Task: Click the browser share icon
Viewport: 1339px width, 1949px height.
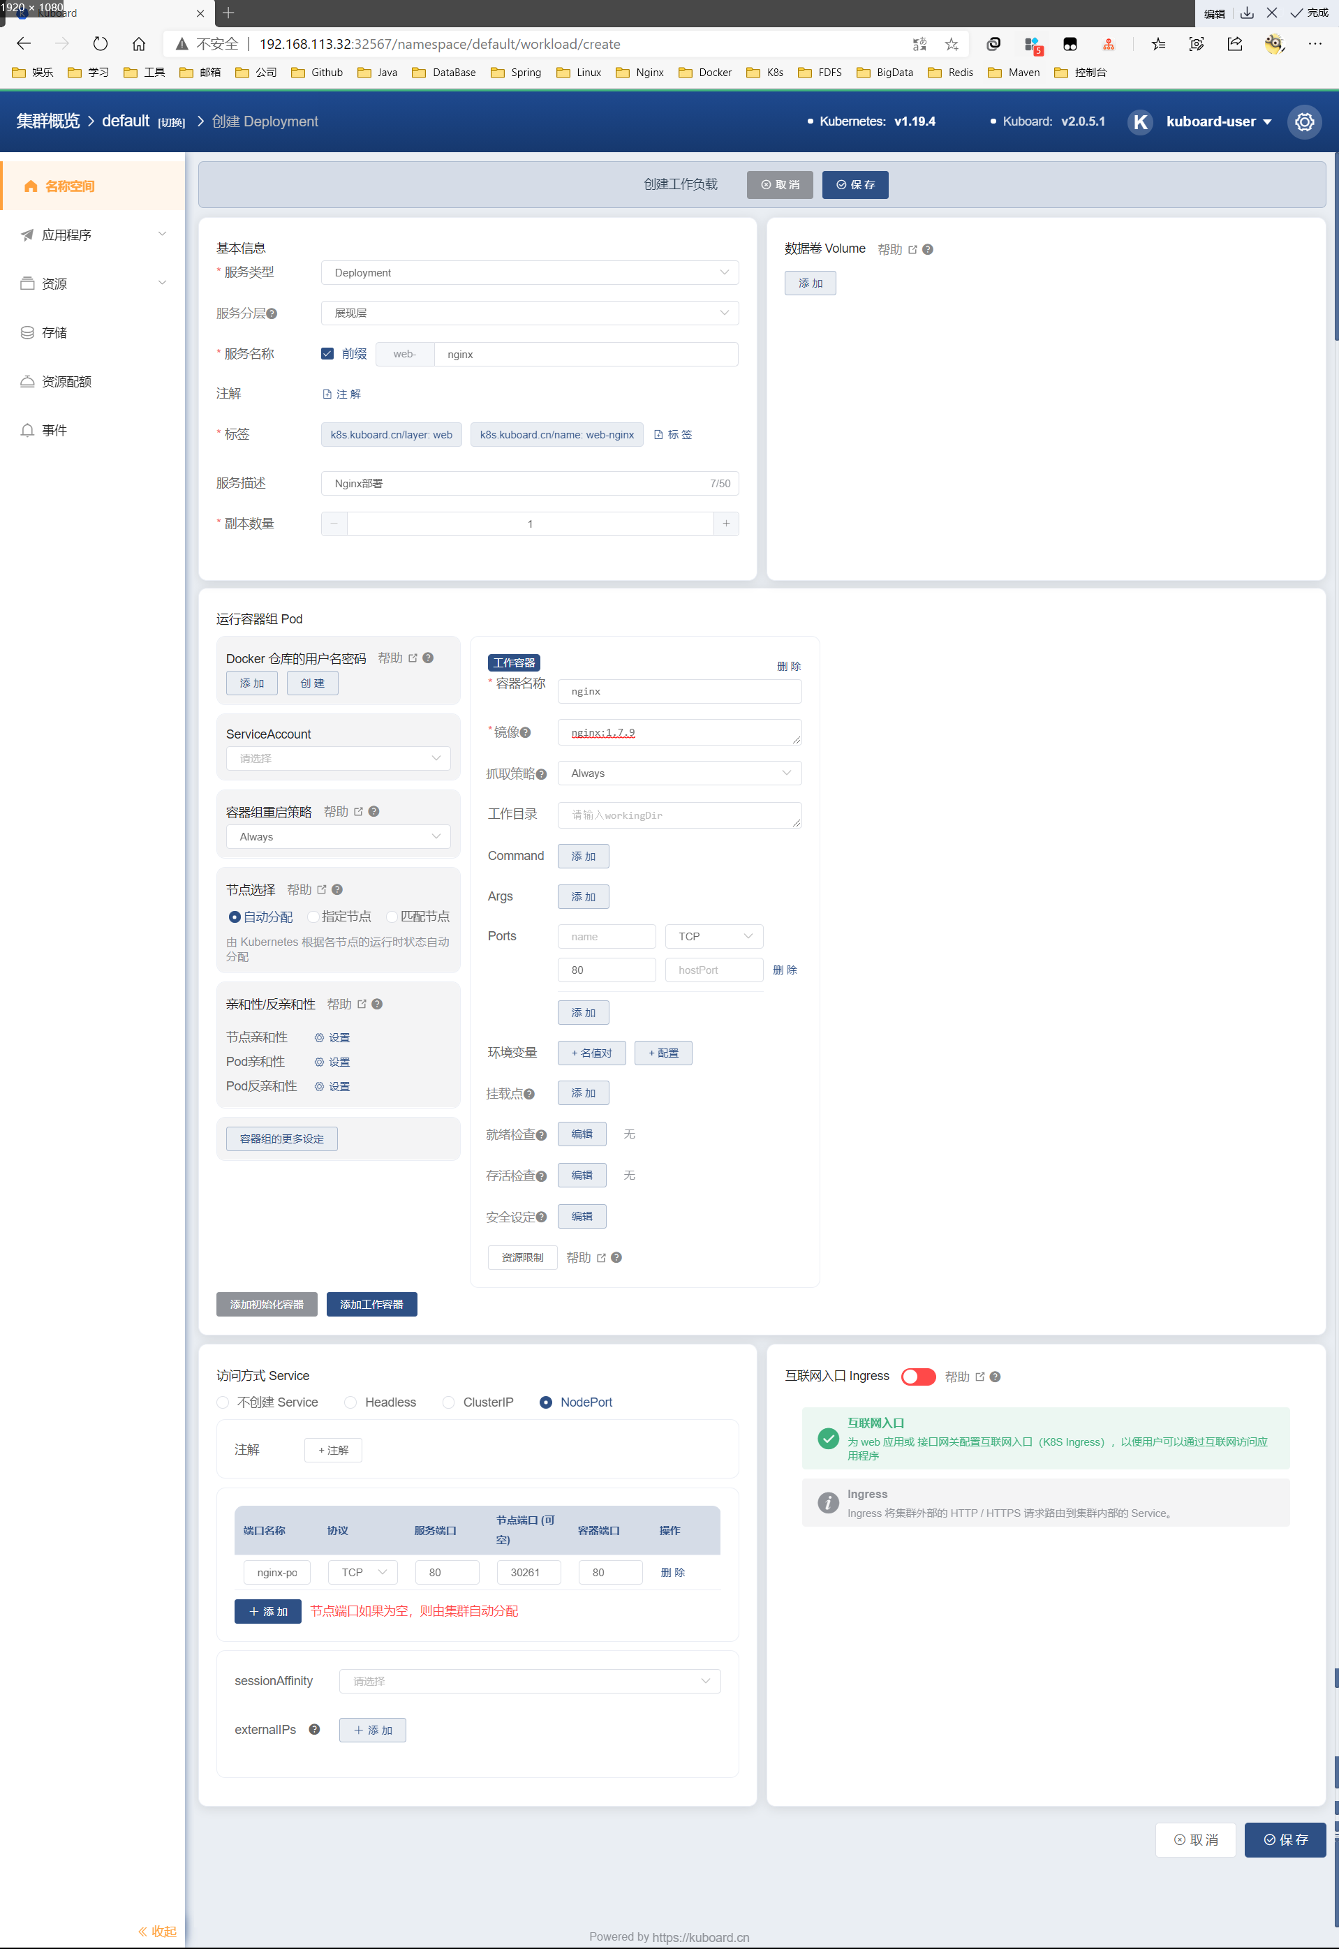Action: 1235,43
